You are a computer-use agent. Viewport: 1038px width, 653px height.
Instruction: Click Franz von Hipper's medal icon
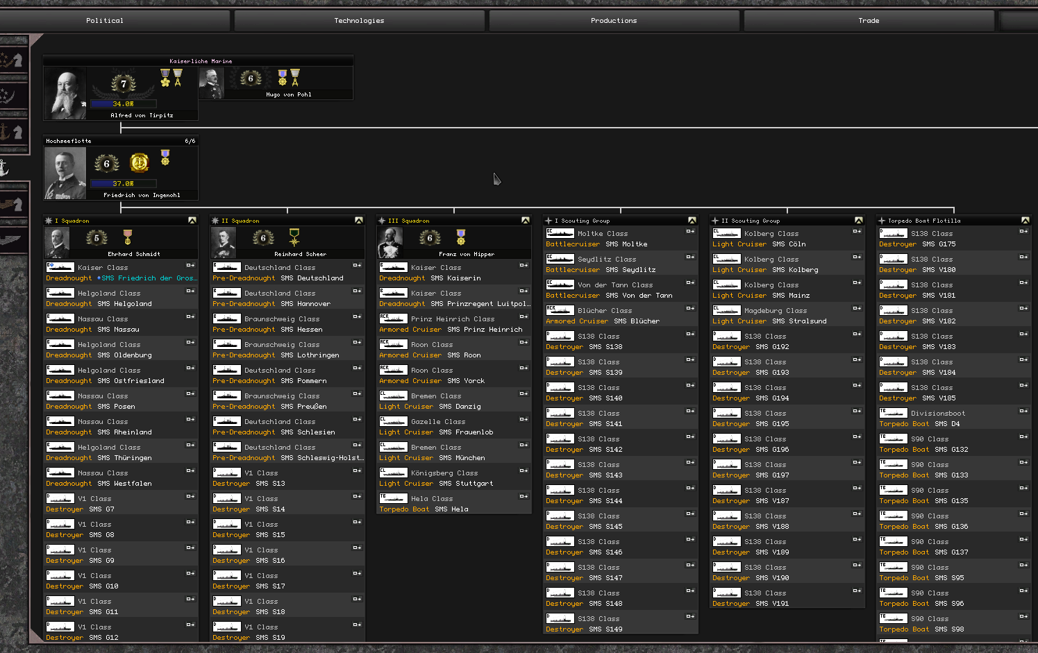click(x=460, y=237)
